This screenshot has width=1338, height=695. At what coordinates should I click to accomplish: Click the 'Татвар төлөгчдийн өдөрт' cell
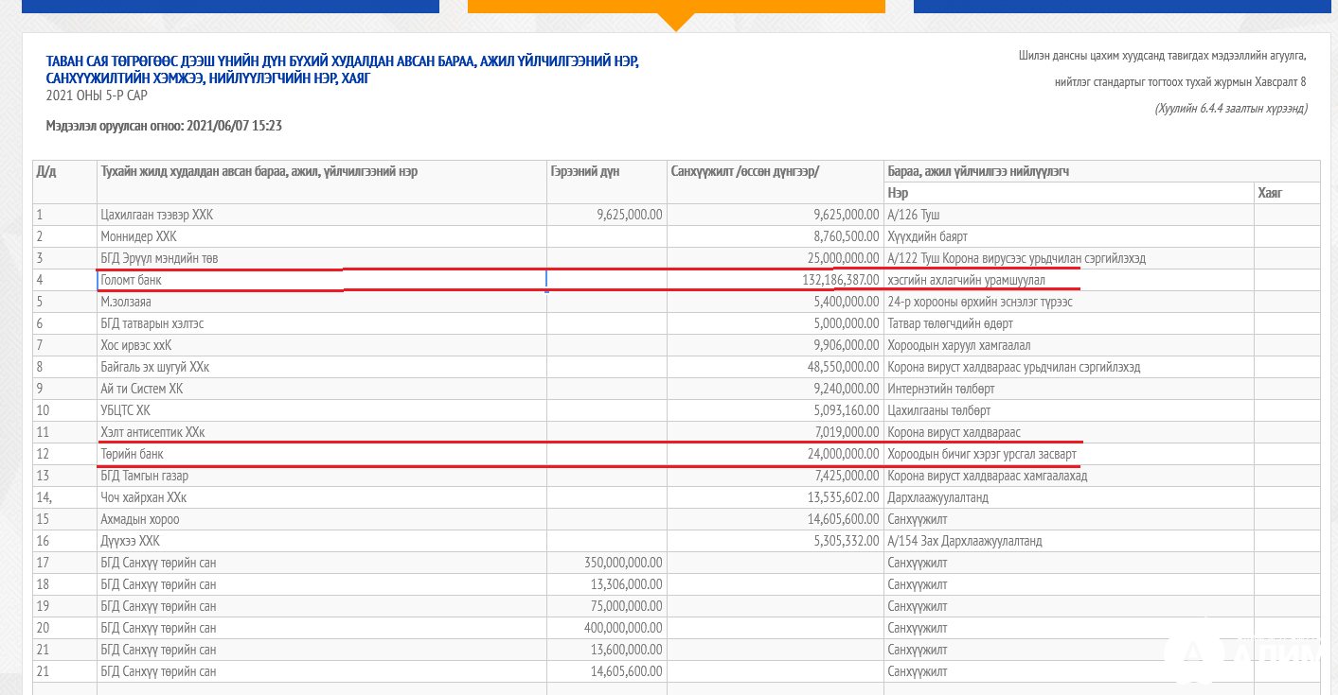tap(1069, 323)
